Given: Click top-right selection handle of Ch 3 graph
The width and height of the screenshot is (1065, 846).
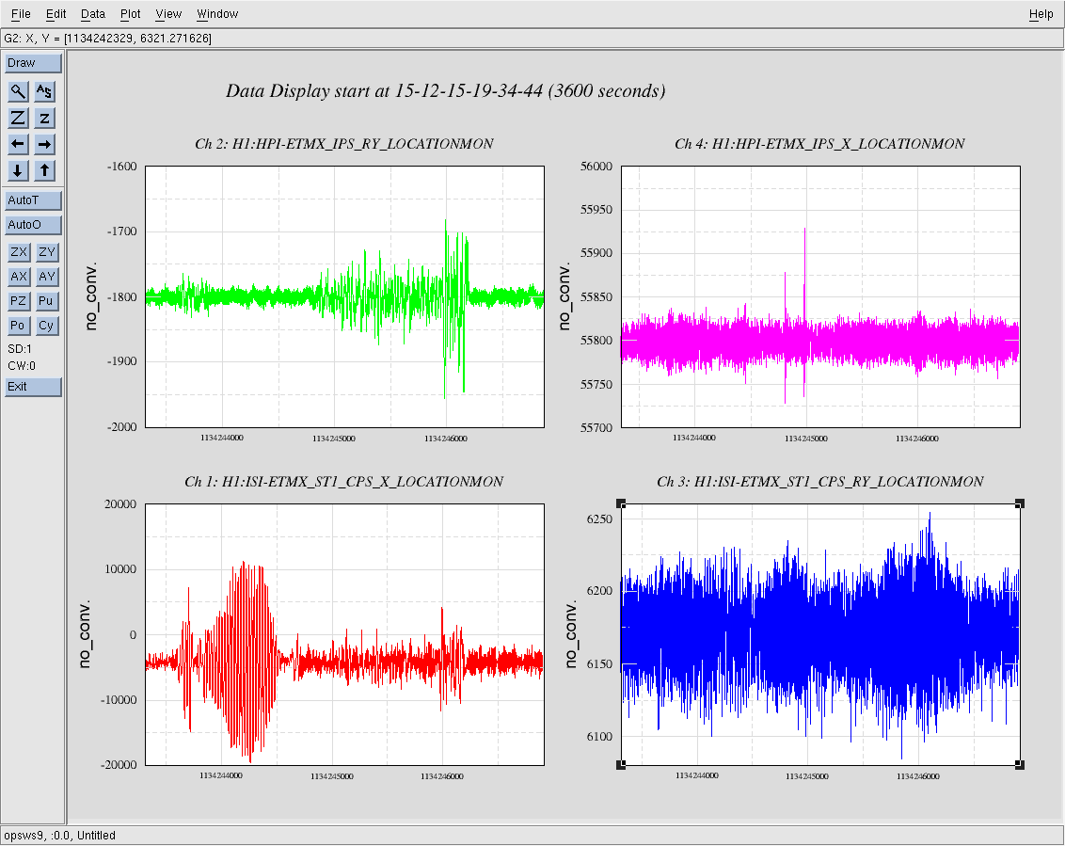Looking at the screenshot, I should point(1020,503).
